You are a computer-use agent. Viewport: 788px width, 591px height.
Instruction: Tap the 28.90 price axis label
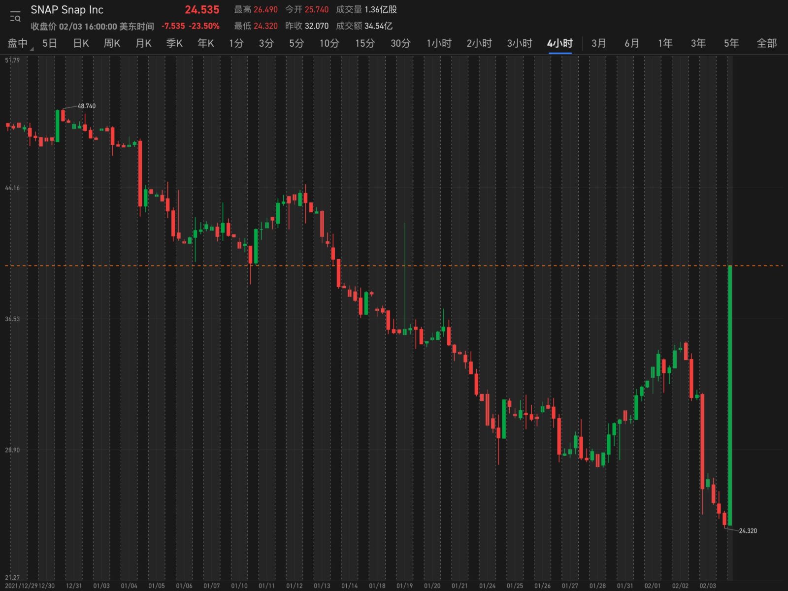[12, 450]
